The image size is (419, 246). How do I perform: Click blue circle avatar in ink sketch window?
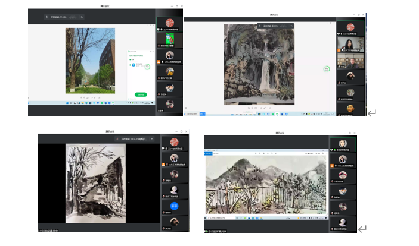[x=174, y=206]
